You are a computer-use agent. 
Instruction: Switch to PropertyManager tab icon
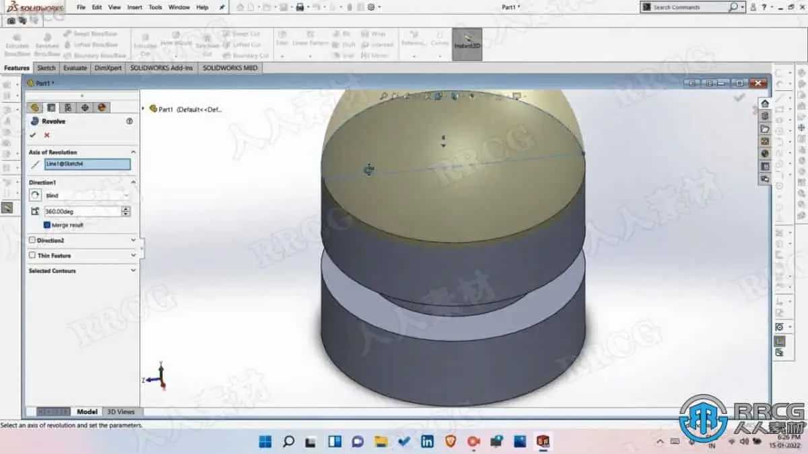coord(51,108)
